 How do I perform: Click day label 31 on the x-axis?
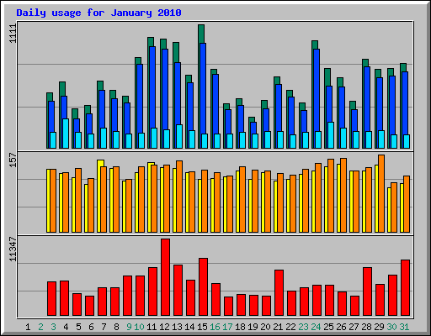click(404, 327)
